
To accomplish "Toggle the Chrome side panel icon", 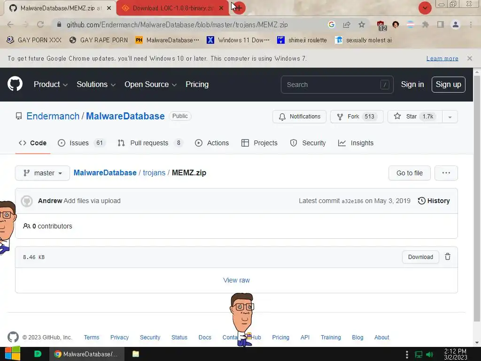I will [441, 24].
